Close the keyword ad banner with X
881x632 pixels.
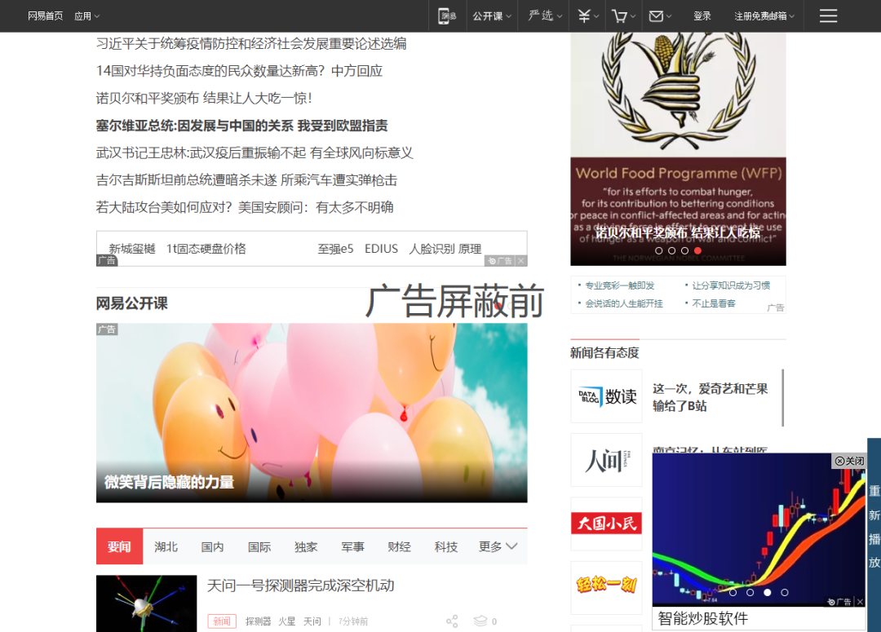(521, 261)
